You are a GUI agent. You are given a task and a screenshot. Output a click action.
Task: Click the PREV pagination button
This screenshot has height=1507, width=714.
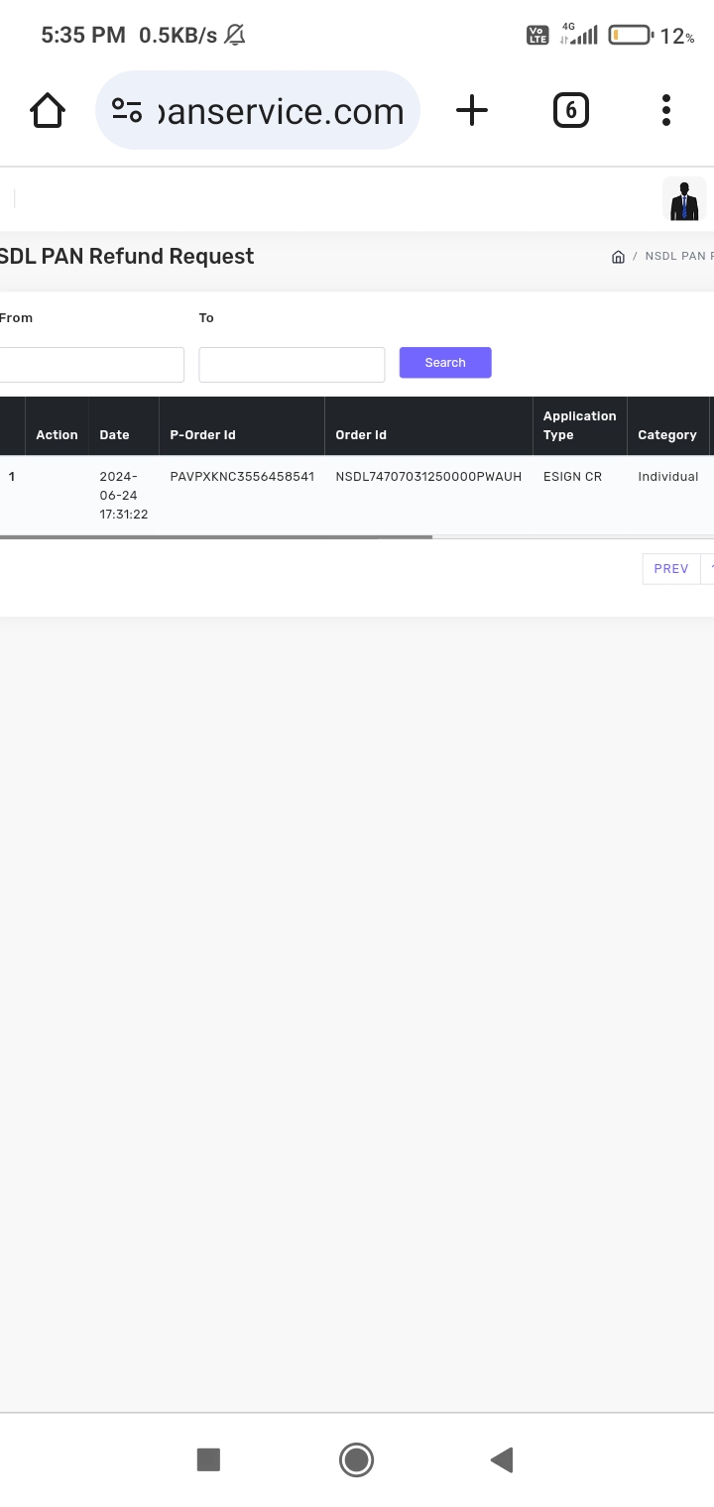[670, 569]
